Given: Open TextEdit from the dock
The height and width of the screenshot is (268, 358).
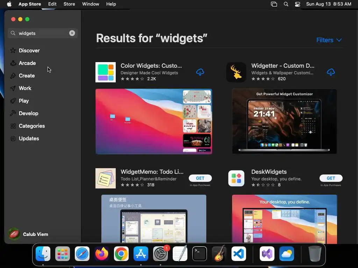Looking at the screenshot, I should (180, 254).
